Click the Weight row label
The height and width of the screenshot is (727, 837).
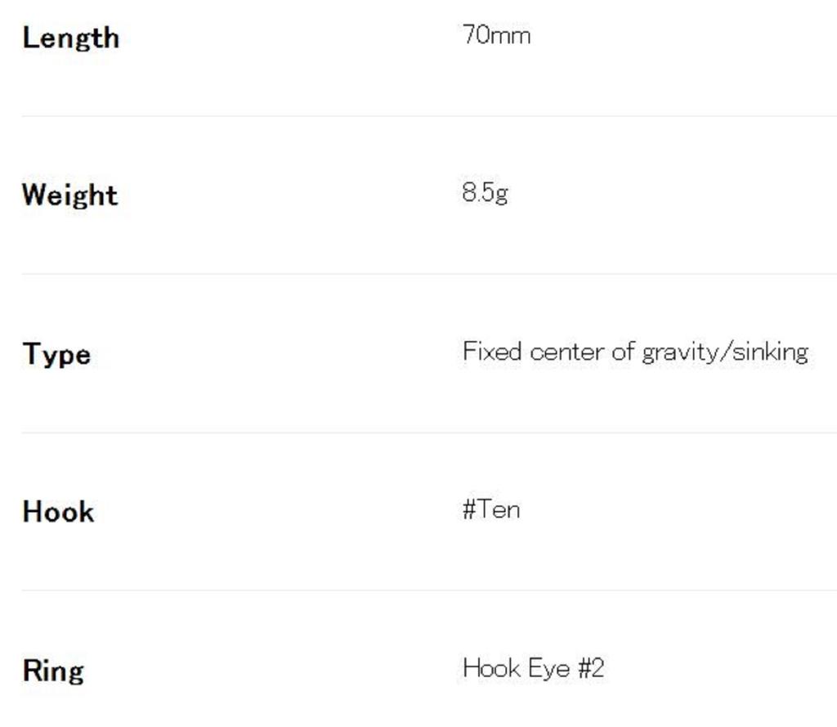[x=70, y=195]
